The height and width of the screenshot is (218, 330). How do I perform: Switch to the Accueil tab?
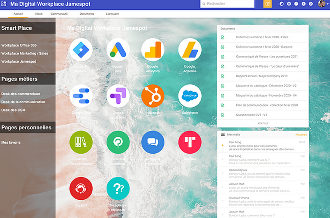tap(18, 14)
